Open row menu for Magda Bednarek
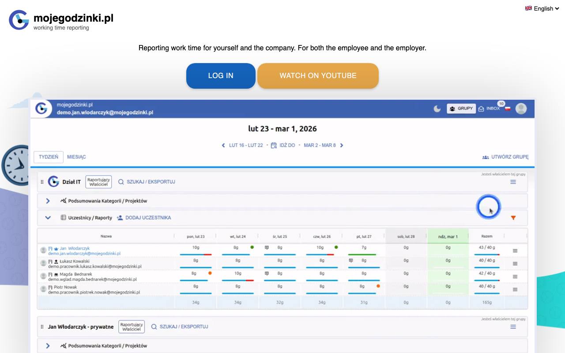The width and height of the screenshot is (565, 353). coord(515,277)
